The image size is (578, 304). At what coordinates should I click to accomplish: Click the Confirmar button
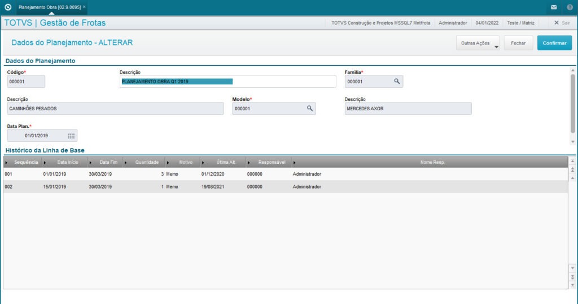[x=554, y=43]
